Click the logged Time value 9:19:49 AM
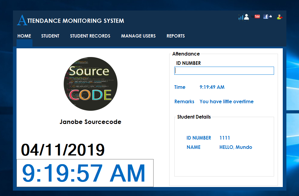The height and width of the screenshot is (196, 299). point(212,87)
